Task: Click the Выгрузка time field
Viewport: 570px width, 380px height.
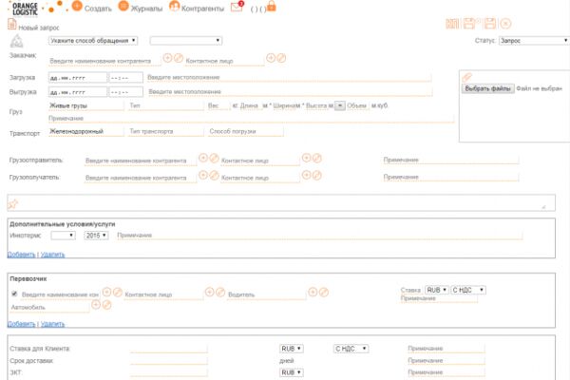Action: coord(125,92)
